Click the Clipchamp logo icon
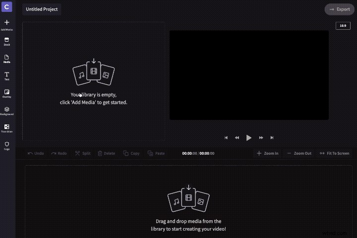The image size is (357, 238). [6, 6]
